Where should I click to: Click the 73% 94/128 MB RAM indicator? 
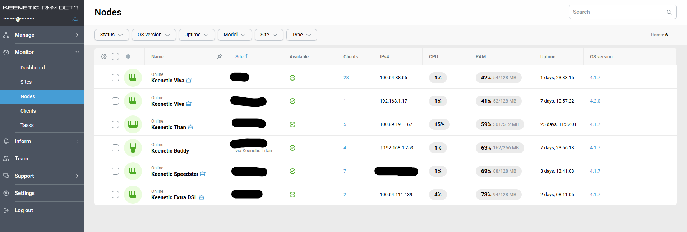pyautogui.click(x=499, y=195)
